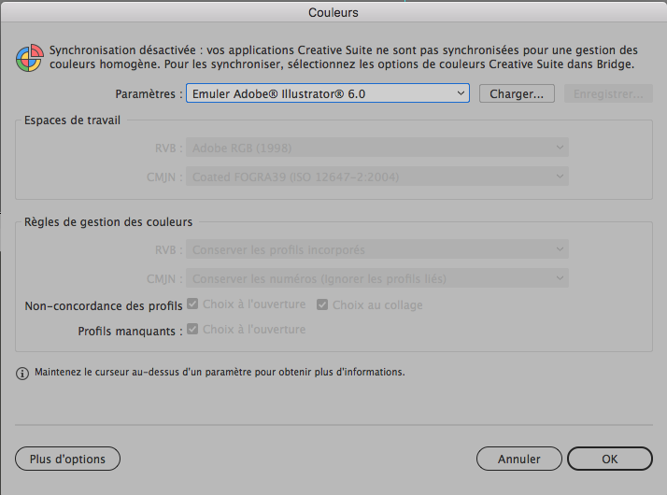Viewport: 667px width, 495px height.
Task: Click the info icon beside the hint text
Action: click(x=22, y=374)
